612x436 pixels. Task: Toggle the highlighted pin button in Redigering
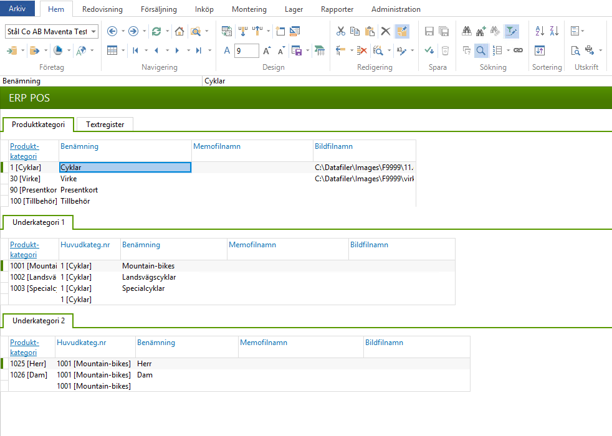402,31
